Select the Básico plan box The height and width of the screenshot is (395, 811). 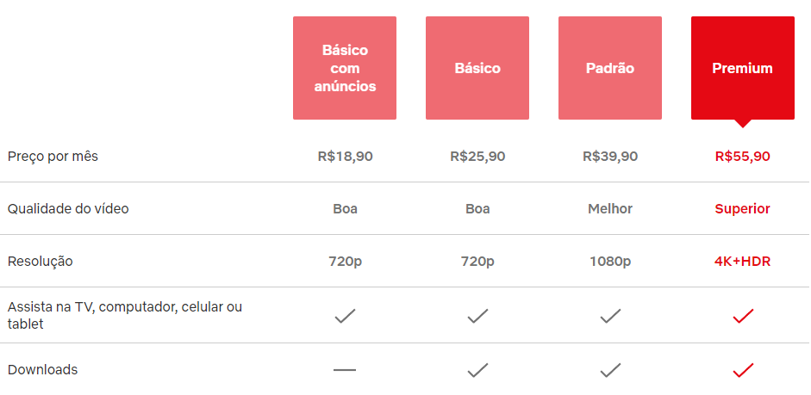tap(477, 68)
